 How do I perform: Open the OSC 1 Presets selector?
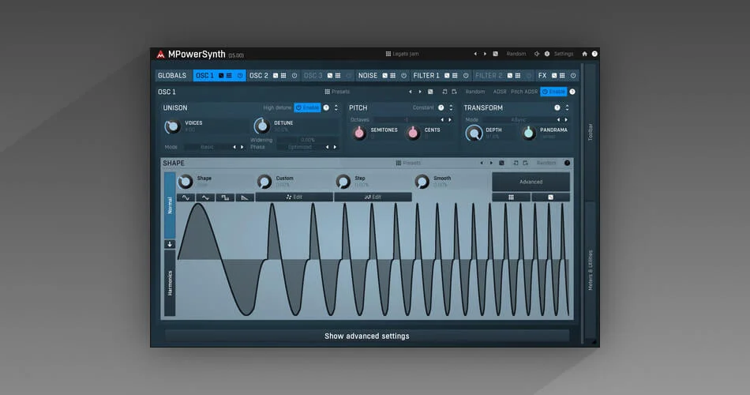(x=337, y=92)
